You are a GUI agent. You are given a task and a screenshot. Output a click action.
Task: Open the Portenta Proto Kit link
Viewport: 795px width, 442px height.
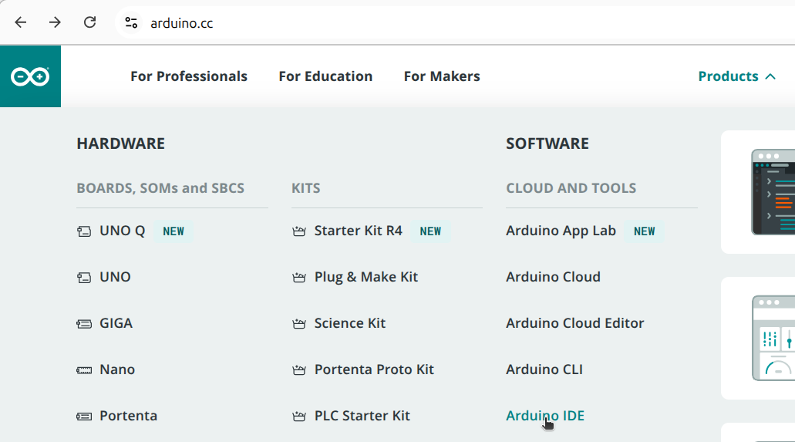coord(374,369)
